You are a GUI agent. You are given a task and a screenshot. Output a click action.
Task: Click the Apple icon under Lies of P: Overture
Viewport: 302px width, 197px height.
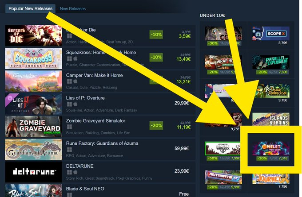(x=75, y=104)
